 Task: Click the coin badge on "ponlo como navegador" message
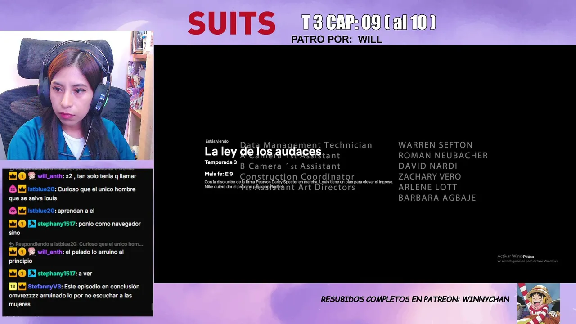tap(22, 224)
